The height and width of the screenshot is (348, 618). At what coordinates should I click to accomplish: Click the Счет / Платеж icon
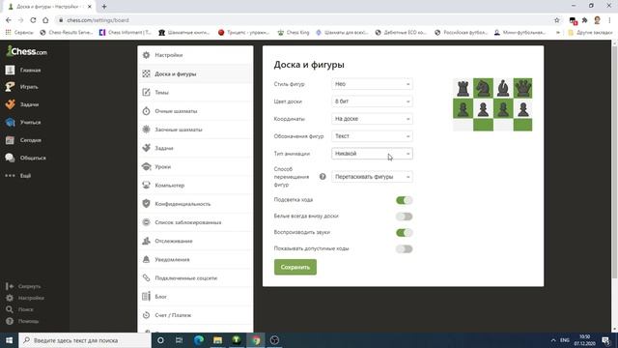tap(146, 315)
